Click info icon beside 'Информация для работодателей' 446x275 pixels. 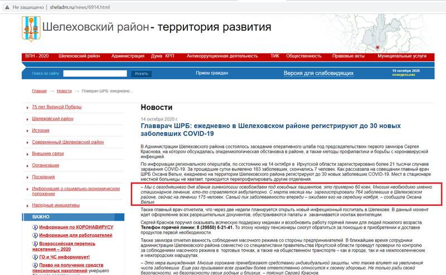pyautogui.click(x=35, y=235)
